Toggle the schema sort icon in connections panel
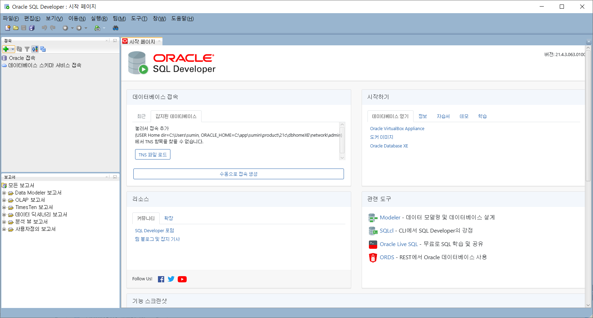This screenshot has height=318, width=593. [35, 49]
